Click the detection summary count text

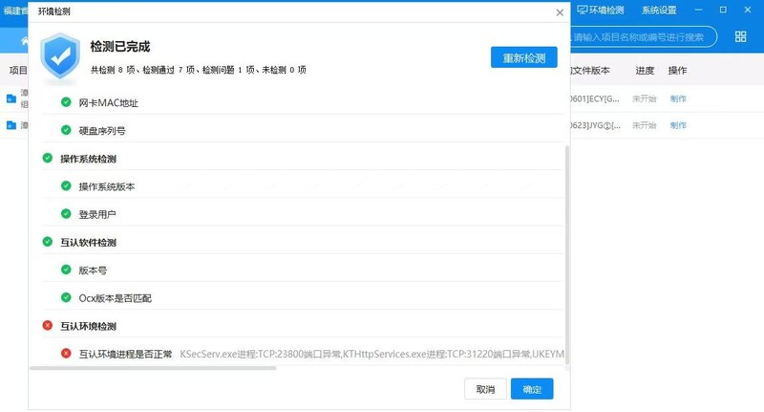pos(199,70)
